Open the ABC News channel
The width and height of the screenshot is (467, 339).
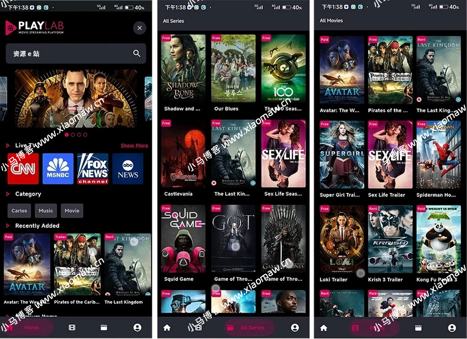128,169
